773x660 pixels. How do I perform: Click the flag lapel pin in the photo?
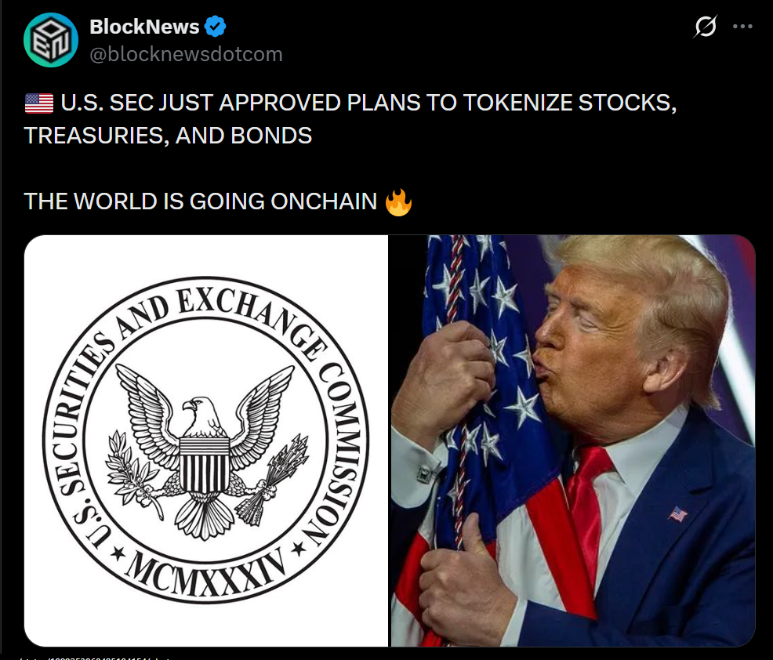coord(677,514)
